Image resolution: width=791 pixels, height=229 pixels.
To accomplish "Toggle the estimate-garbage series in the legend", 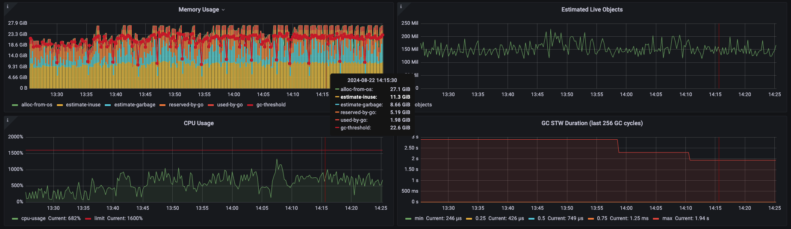I will point(135,105).
